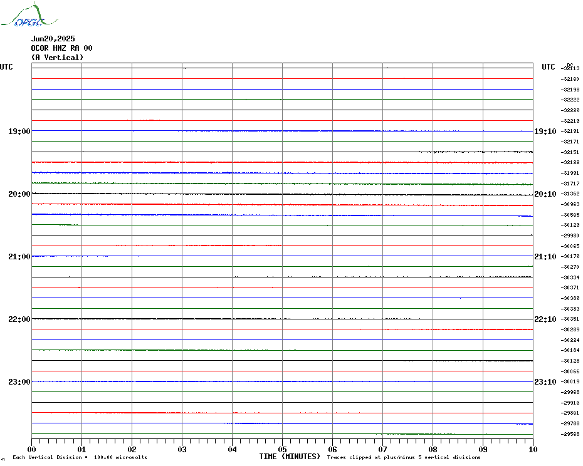This screenshot has width=583, height=466.
Task: Click the DC offset value -30334
Action: 570,277
